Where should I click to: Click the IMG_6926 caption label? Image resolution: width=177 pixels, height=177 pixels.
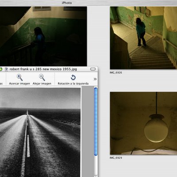115,73
